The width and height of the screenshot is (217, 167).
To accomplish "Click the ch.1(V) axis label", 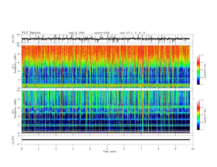I will pos(13,39).
